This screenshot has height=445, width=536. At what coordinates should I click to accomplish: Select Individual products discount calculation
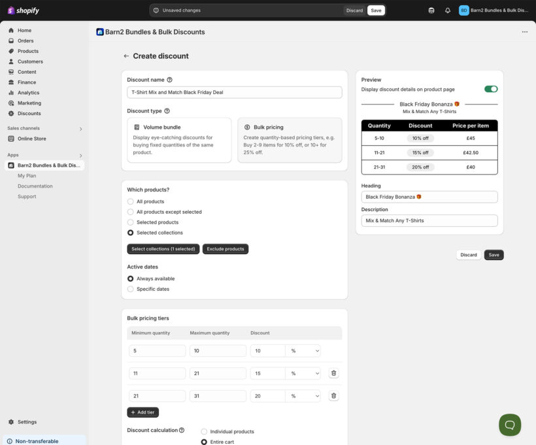[204, 431]
